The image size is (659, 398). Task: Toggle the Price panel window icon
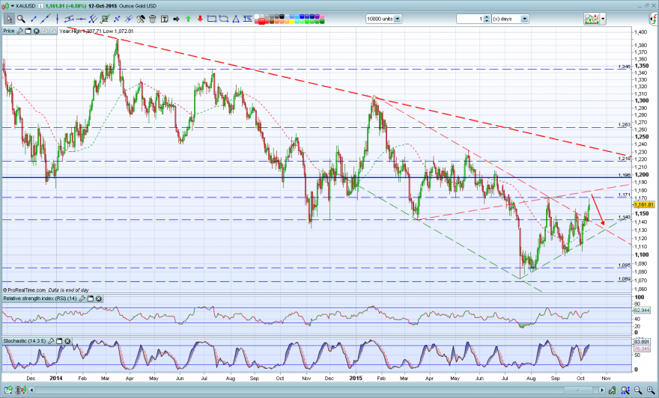(28, 31)
